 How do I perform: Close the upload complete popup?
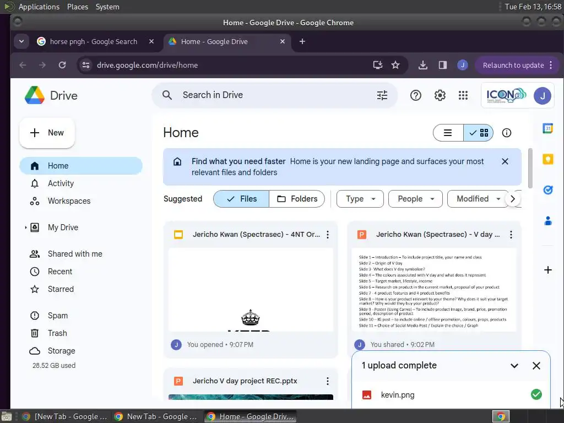click(x=536, y=366)
